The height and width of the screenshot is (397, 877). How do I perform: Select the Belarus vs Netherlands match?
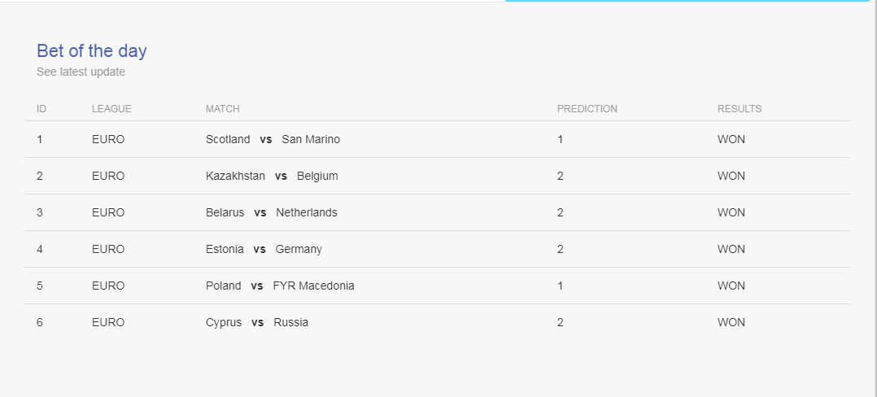(x=271, y=212)
